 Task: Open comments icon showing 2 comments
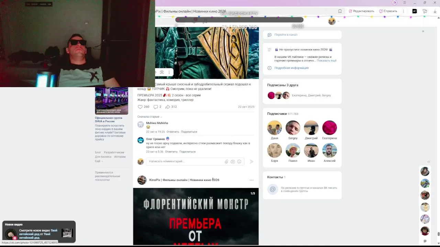click(157, 107)
